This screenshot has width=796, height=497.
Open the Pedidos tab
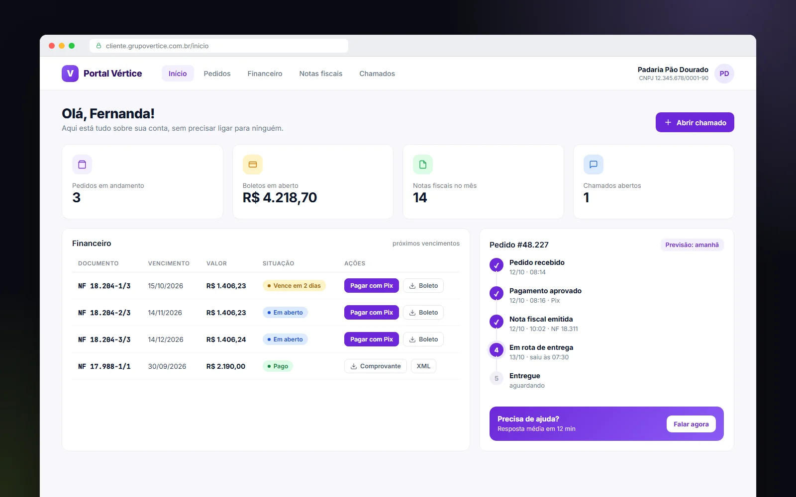click(217, 74)
